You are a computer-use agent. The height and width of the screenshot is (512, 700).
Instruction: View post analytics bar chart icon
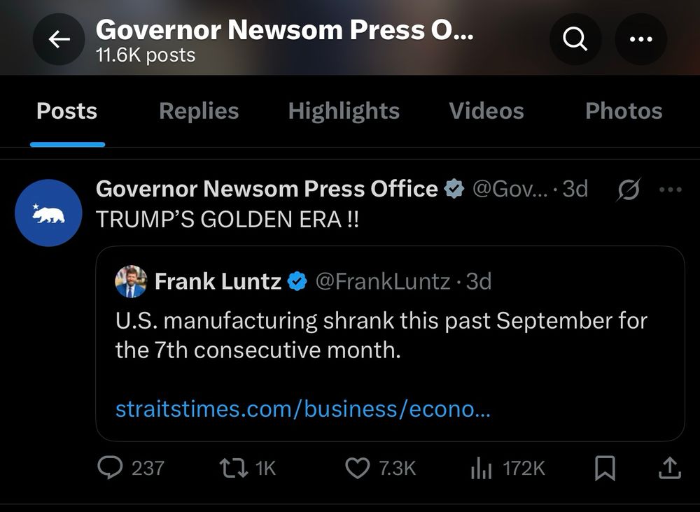coord(481,468)
